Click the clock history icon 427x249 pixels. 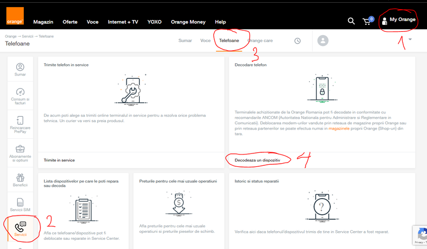point(297,41)
